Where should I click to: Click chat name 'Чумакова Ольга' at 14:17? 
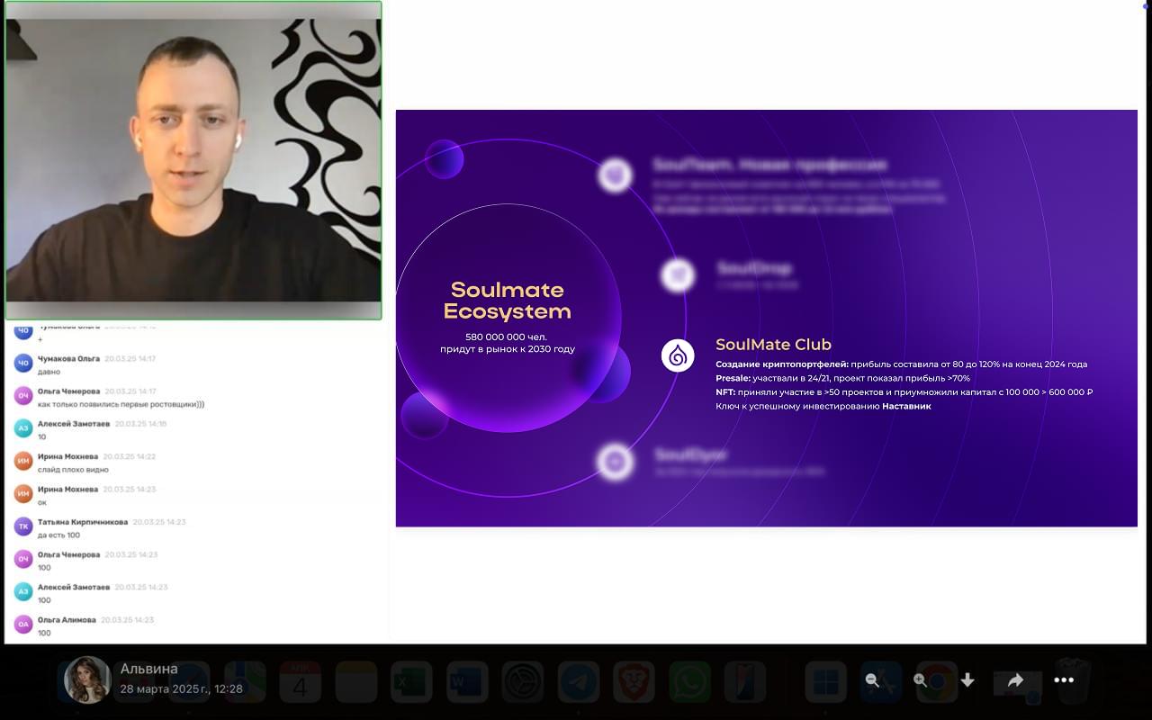point(68,358)
